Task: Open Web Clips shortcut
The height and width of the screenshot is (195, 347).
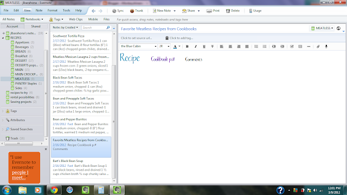Action: pyautogui.click(x=76, y=19)
